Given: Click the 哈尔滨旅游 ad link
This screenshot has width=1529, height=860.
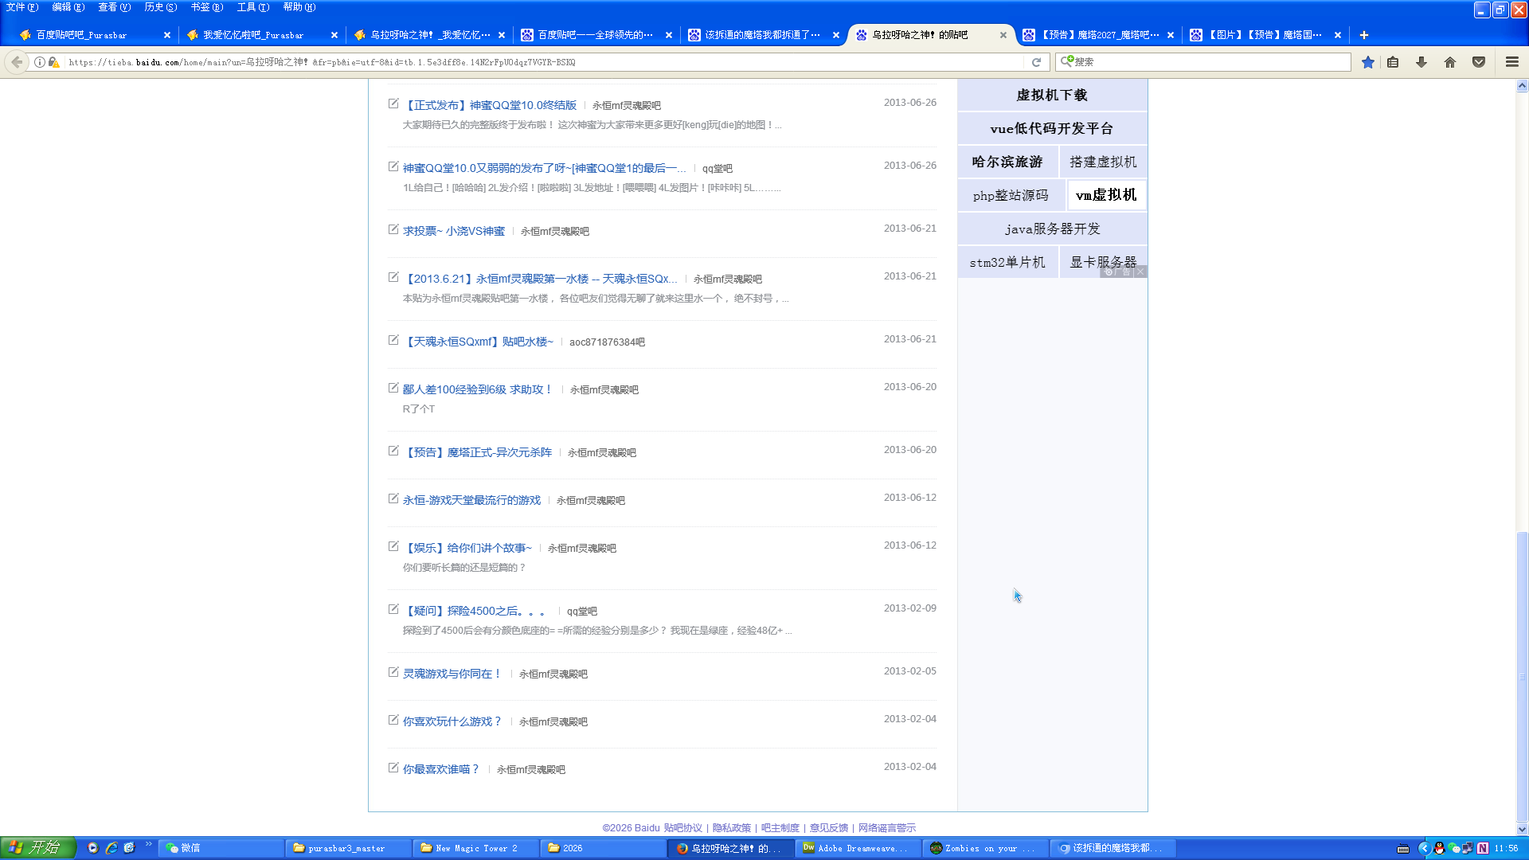Looking at the screenshot, I should pyautogui.click(x=1007, y=162).
